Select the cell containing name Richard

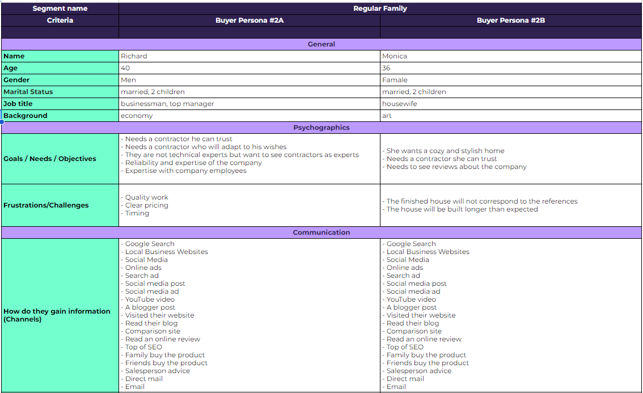tap(249, 56)
